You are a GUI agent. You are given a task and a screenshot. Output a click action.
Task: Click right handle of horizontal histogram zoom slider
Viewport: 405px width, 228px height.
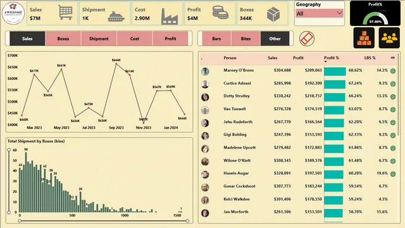tap(187, 221)
